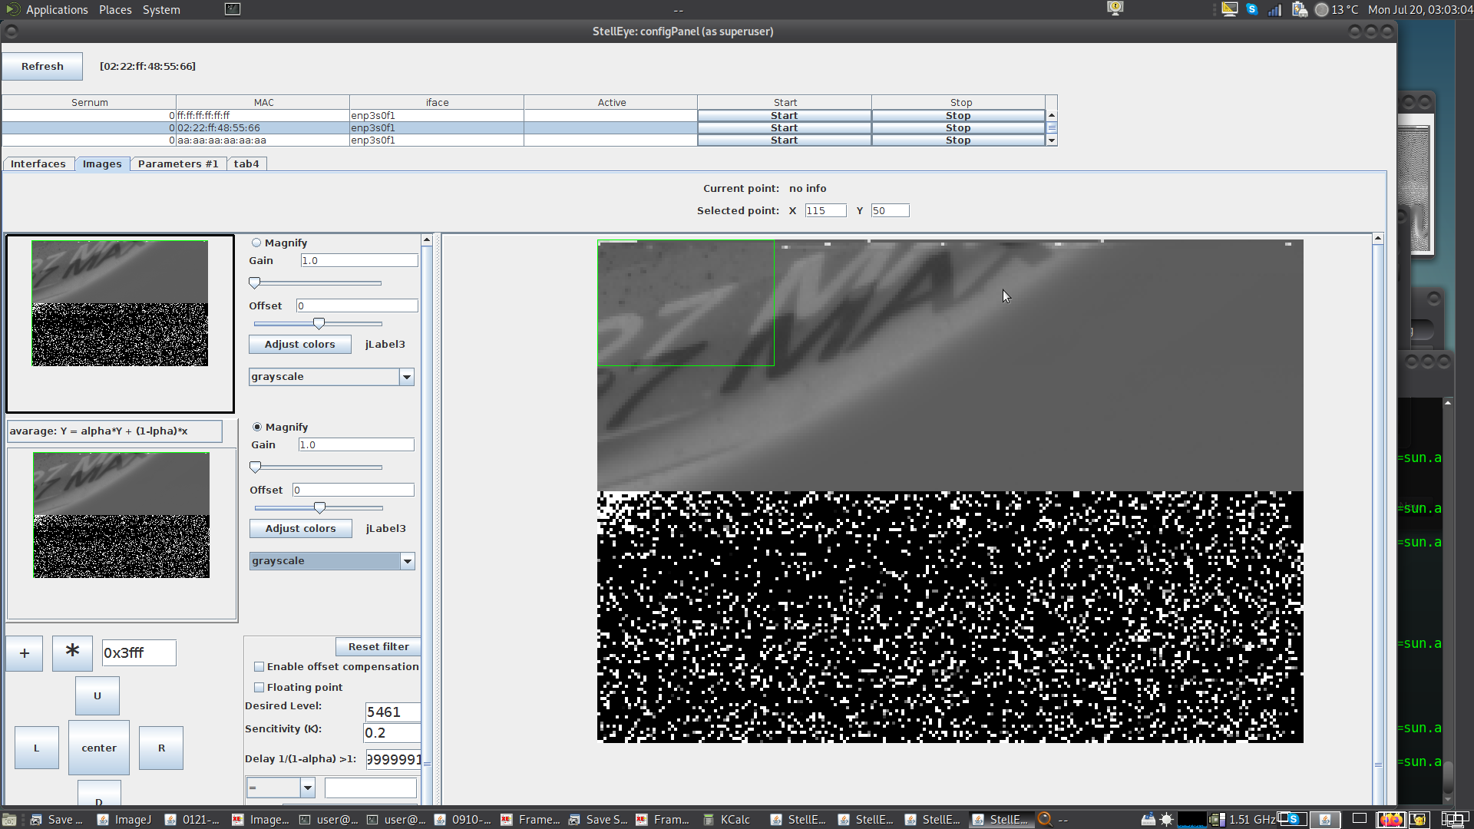Screen dimensions: 1474x829
Task: Check the Floating point option
Action: coord(259,687)
